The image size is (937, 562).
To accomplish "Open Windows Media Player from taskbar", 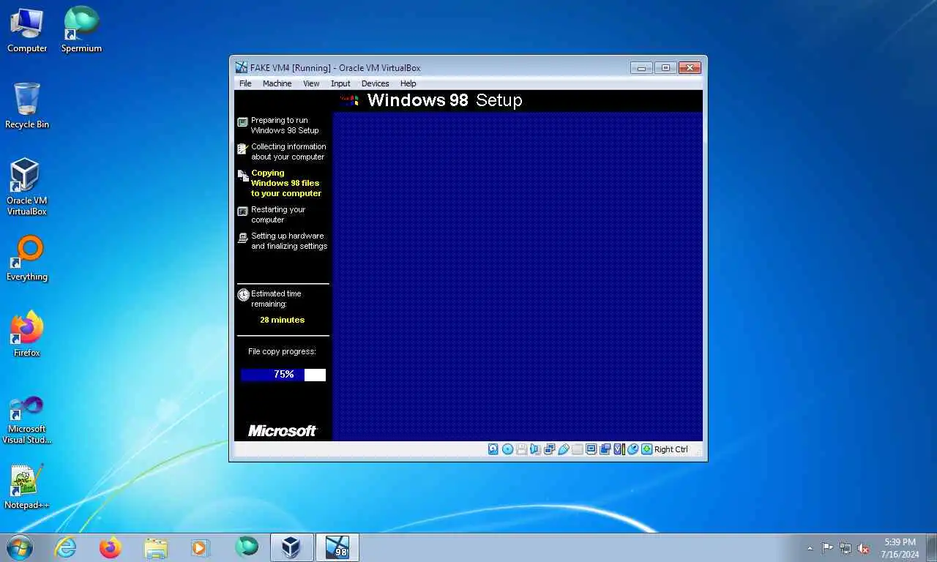I will (200, 547).
